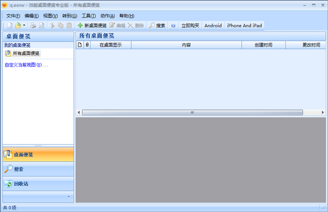This screenshot has width=328, height=212.
Task: Click the copy toolbar icon
Action: (x=61, y=26)
